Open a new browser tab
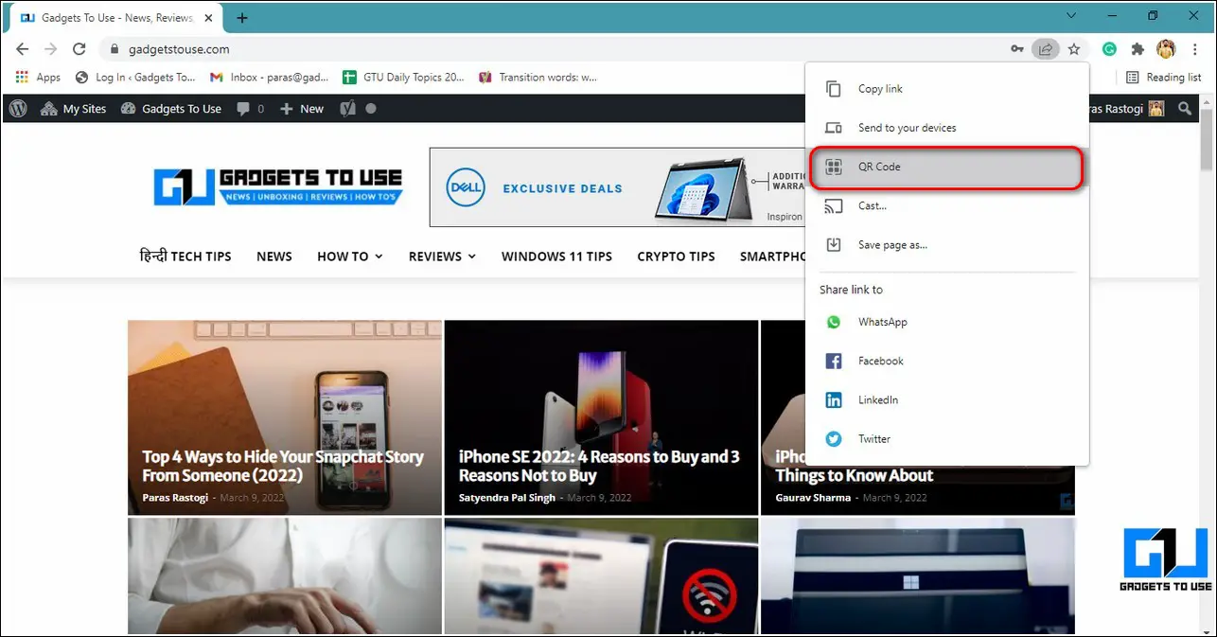This screenshot has height=637, width=1217. click(x=242, y=18)
